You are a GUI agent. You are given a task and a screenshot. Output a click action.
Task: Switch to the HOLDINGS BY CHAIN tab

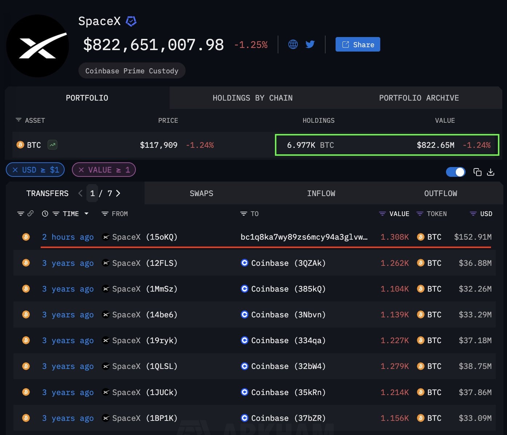(253, 98)
